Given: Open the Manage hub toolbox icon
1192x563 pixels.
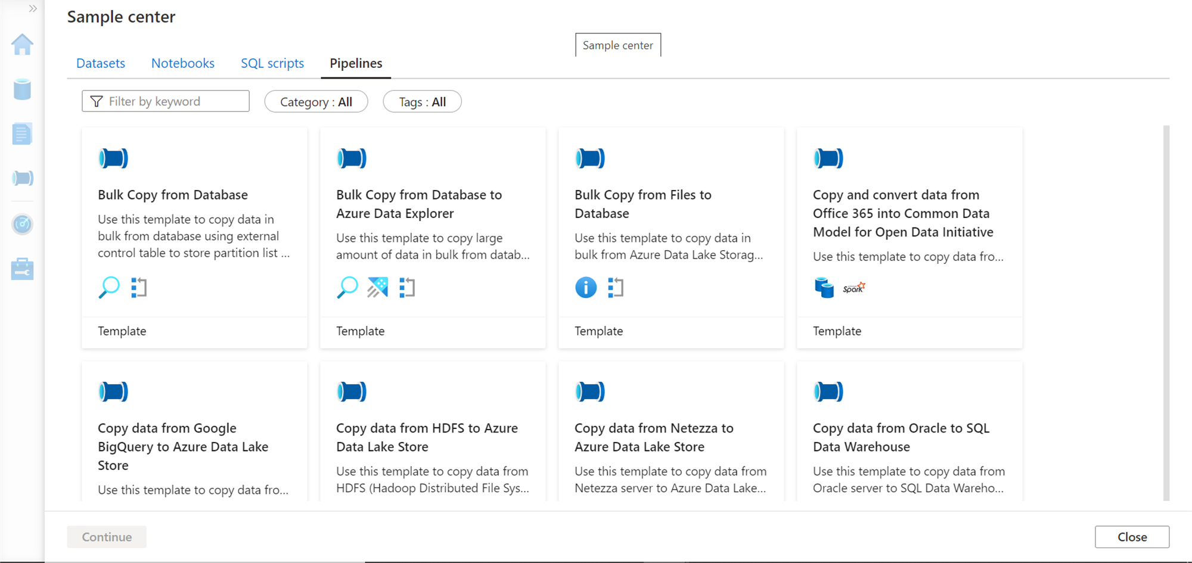Looking at the screenshot, I should (x=22, y=269).
